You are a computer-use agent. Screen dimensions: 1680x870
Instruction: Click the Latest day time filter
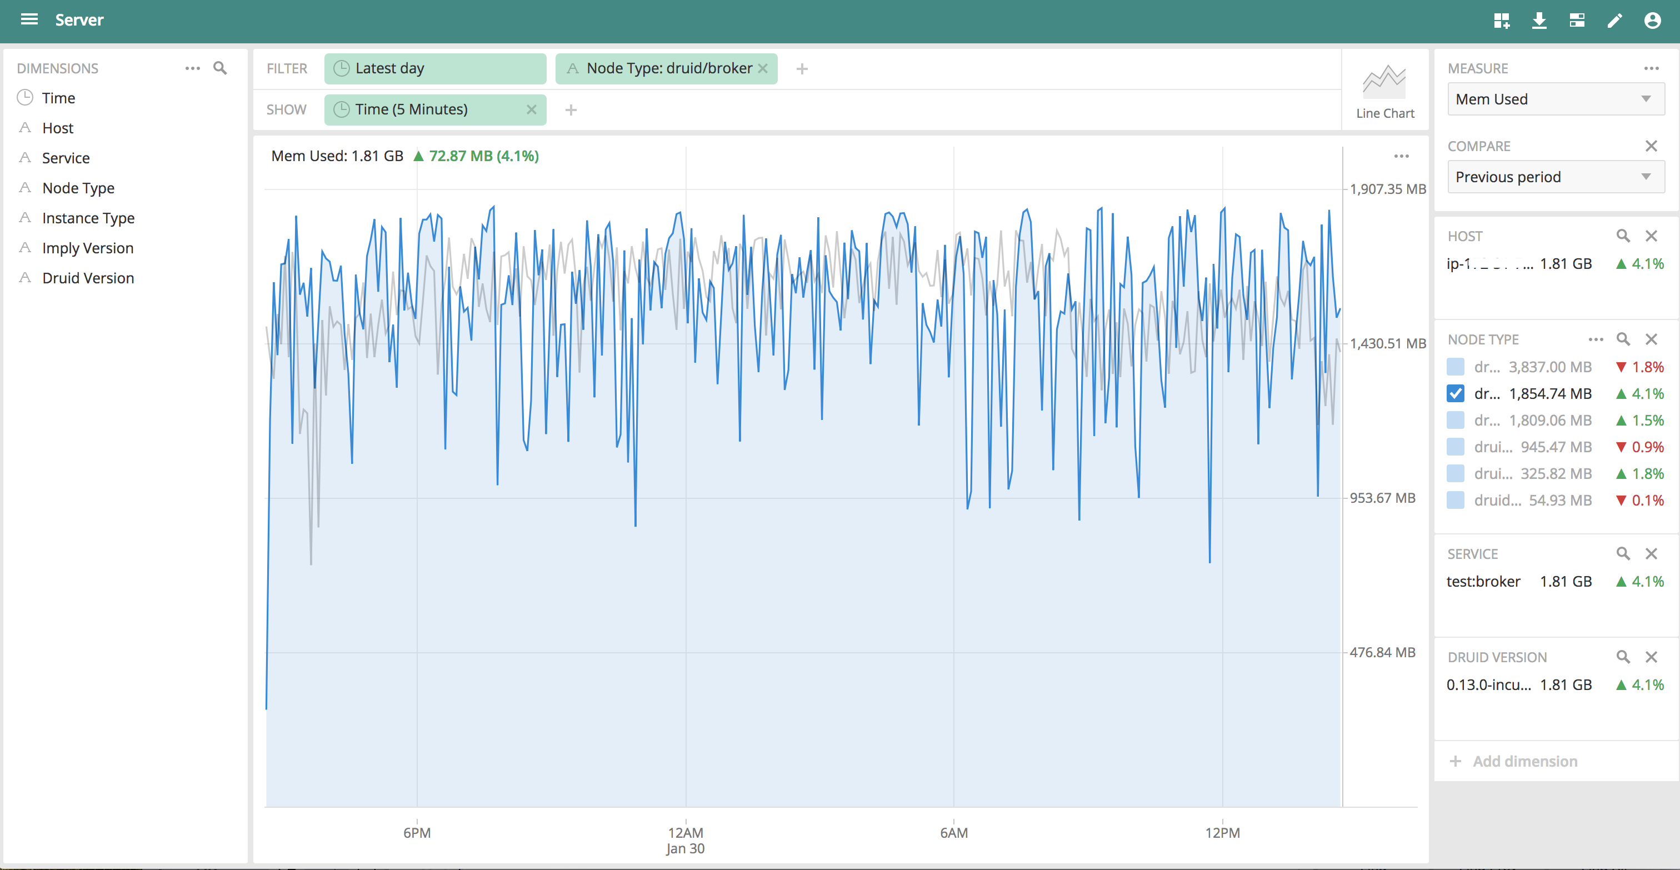434,68
